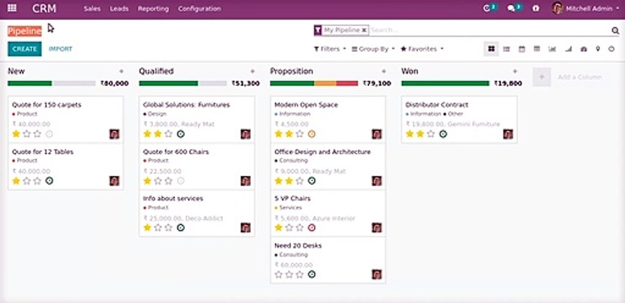Switch to Kanban view

(491, 49)
